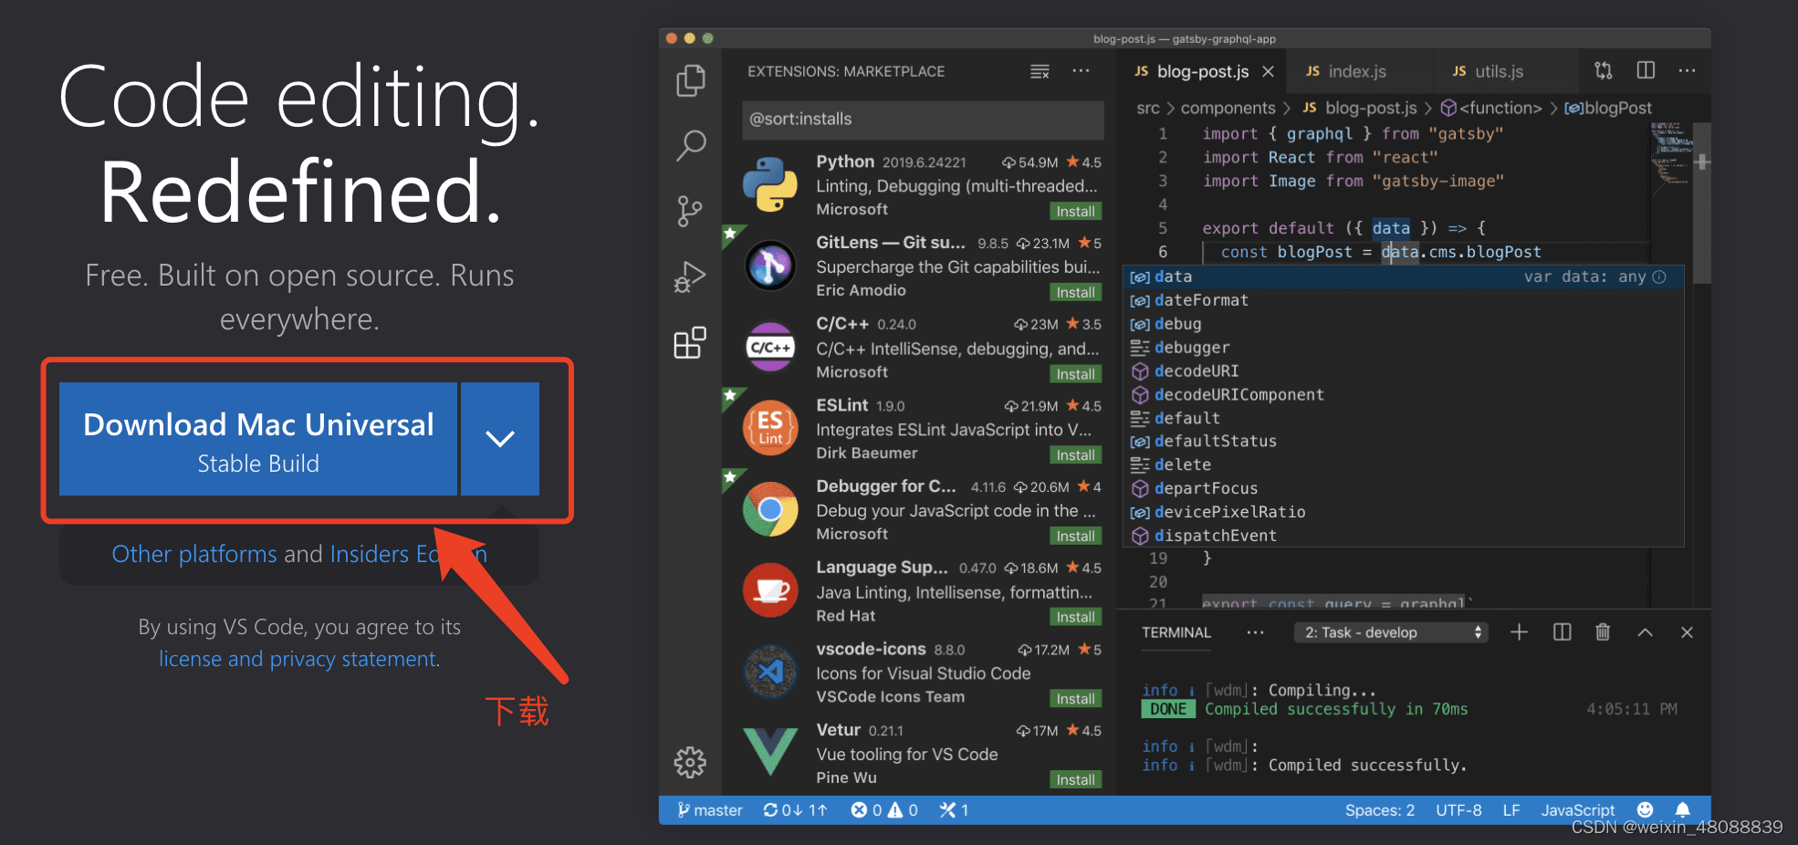Click the sync changes status item

(795, 810)
